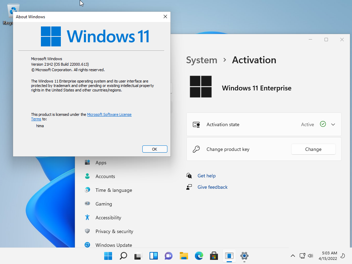This screenshot has height=264, width=352.
Task: Click the Apps sidebar icon
Action: click(87, 162)
